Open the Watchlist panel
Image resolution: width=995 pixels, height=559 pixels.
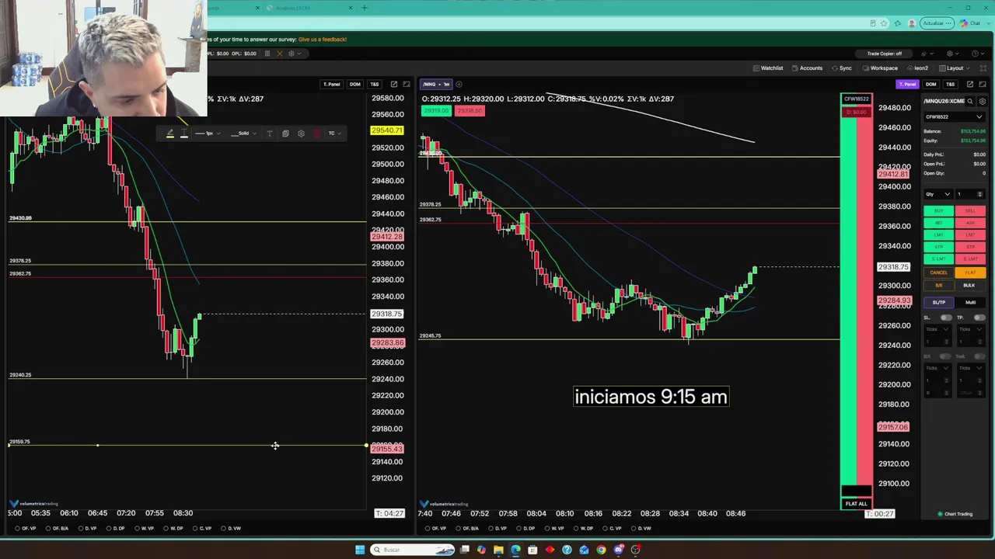(x=768, y=68)
